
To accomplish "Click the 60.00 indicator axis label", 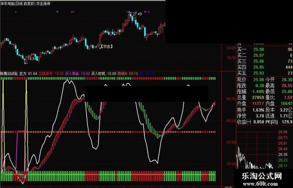I will point(231,121).
